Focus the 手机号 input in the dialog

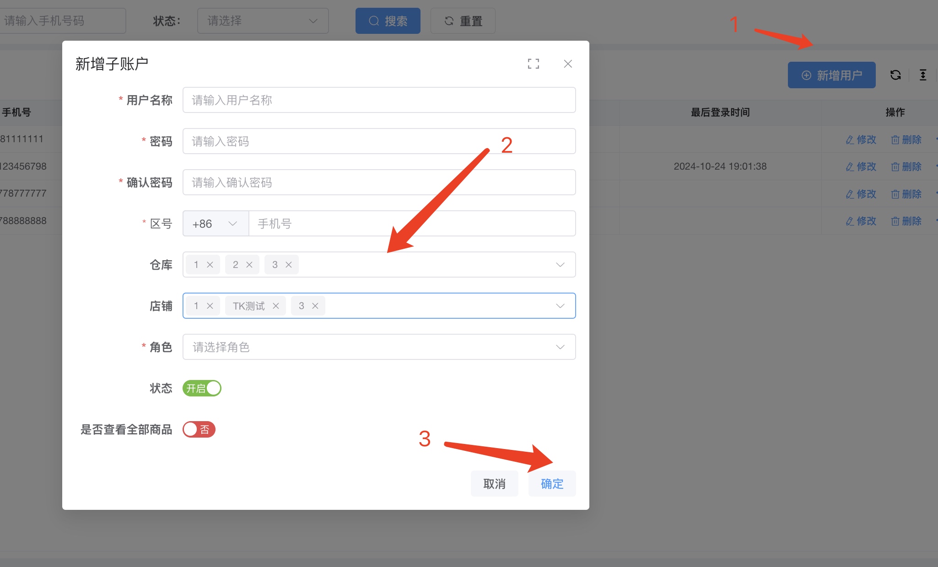pyautogui.click(x=412, y=224)
